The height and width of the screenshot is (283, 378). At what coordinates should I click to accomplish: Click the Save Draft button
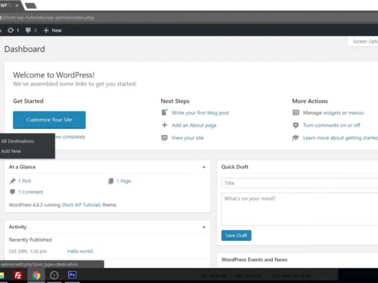(x=236, y=235)
